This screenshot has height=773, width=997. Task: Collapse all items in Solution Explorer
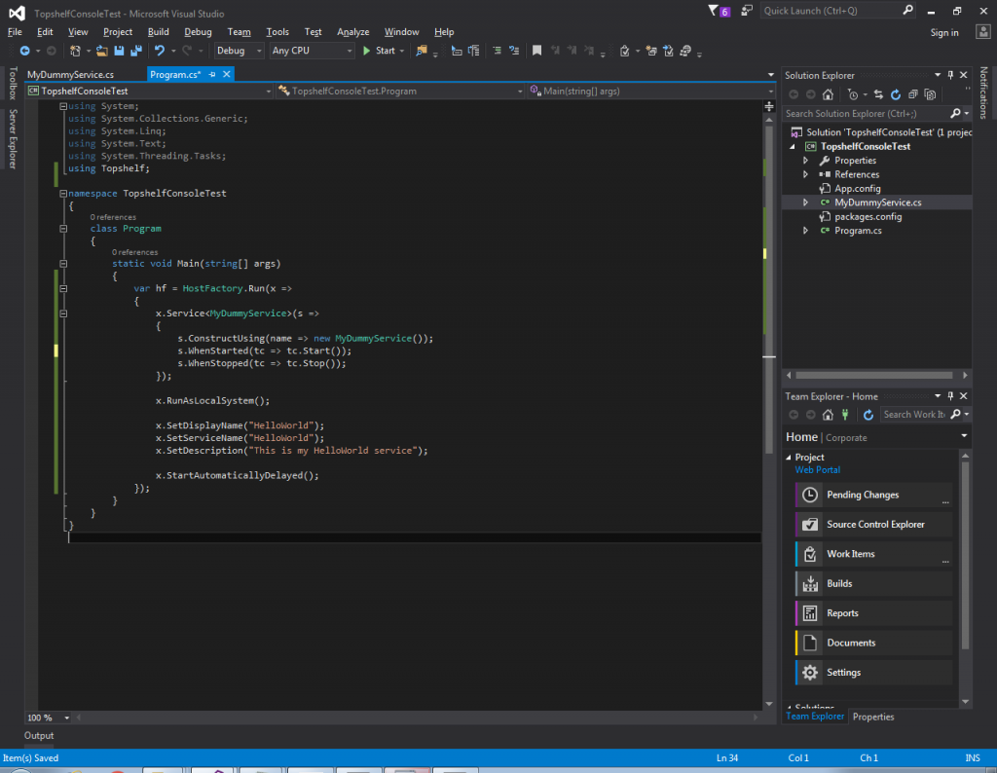(x=912, y=94)
